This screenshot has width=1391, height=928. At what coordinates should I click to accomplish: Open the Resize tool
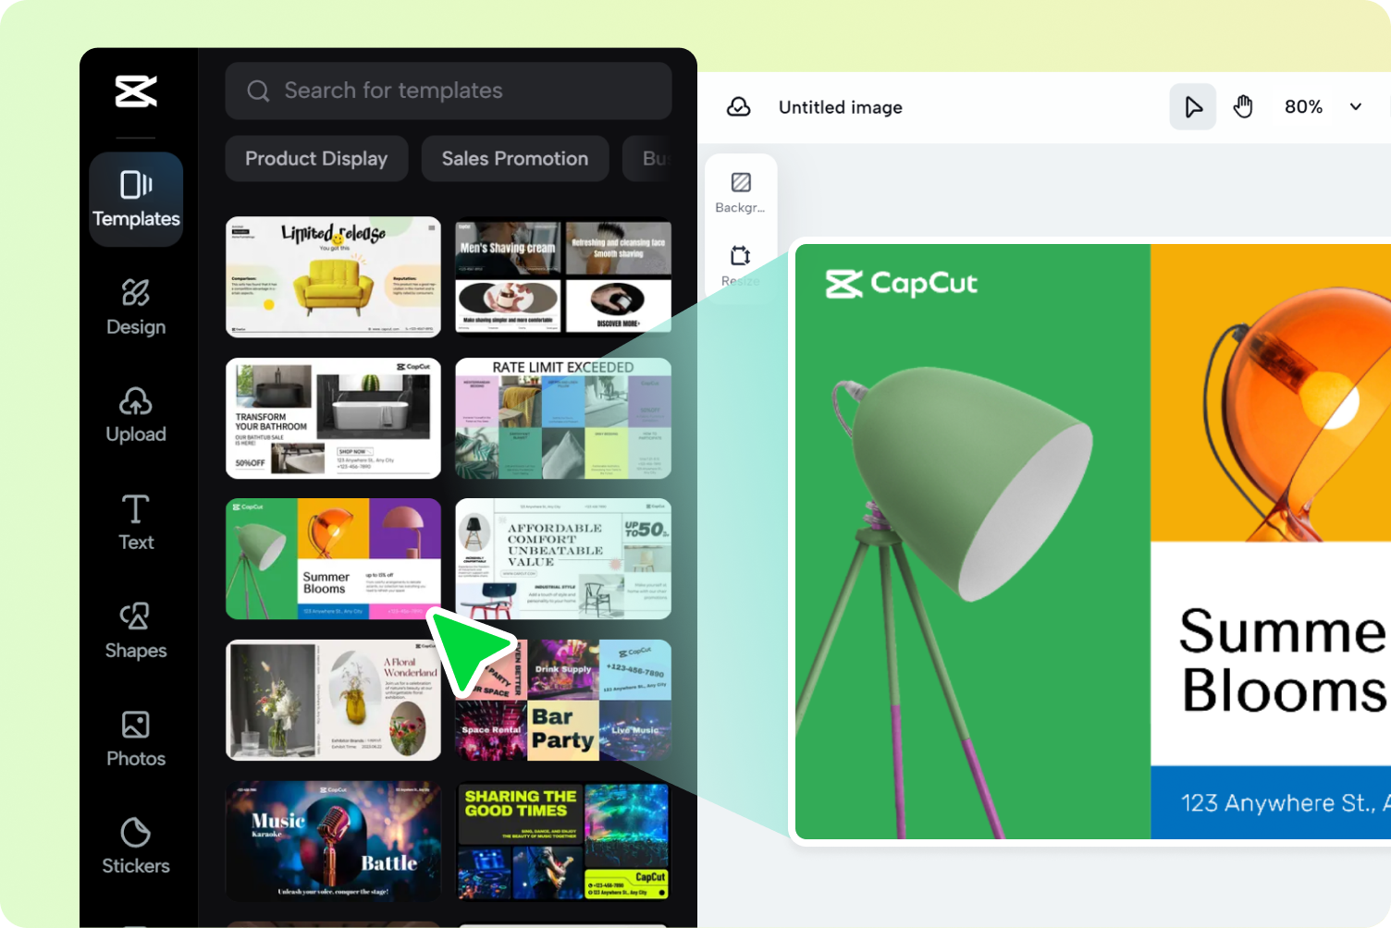(x=741, y=266)
